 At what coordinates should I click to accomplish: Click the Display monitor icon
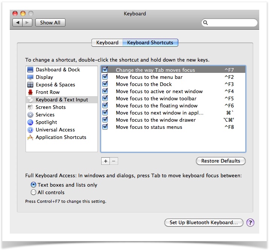click(x=30, y=77)
